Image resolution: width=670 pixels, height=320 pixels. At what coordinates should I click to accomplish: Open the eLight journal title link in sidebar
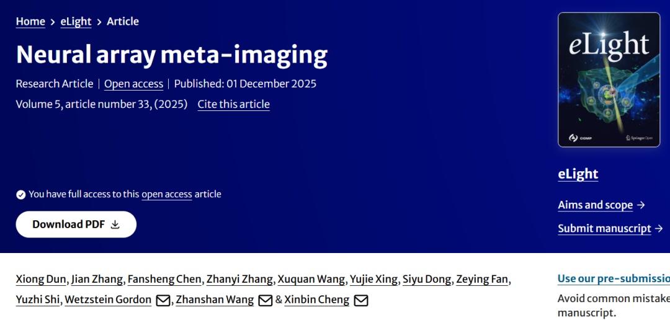(x=578, y=174)
